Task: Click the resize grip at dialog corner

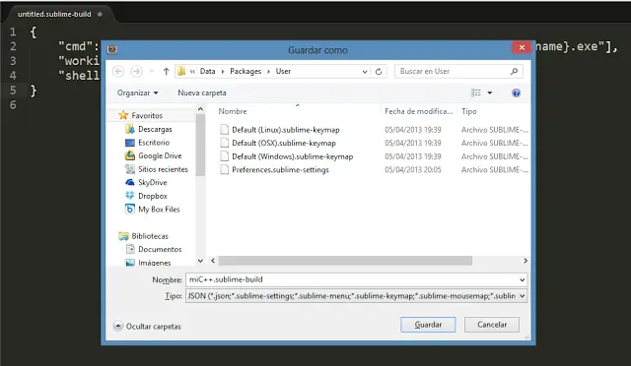Action: (x=526, y=337)
